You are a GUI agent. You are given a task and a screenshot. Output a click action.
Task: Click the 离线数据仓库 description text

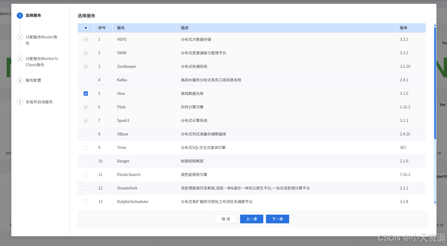[192, 94]
